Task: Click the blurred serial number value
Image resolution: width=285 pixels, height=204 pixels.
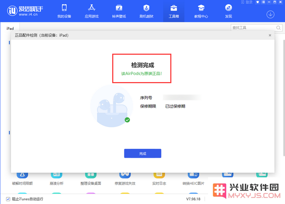Action: [x=182, y=97]
